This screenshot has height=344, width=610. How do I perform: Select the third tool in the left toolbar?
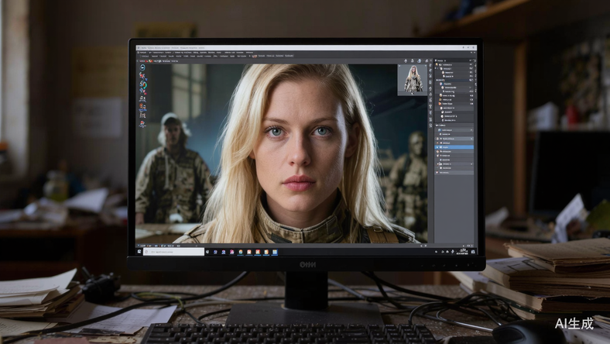click(142, 84)
